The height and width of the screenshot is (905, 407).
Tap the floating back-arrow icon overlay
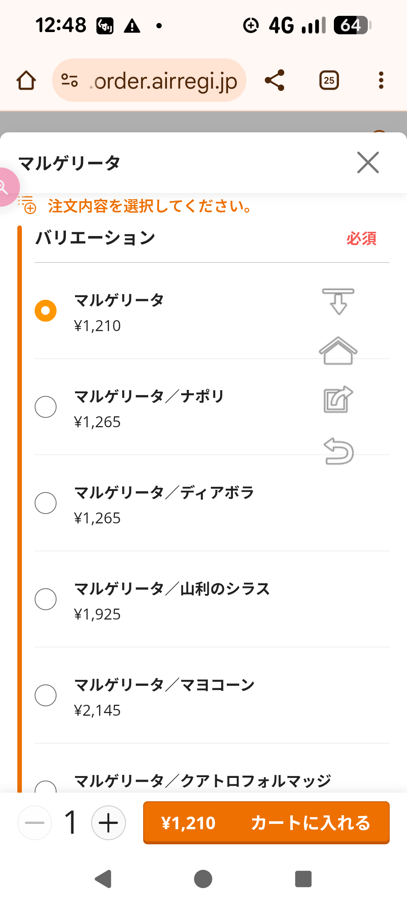[338, 451]
